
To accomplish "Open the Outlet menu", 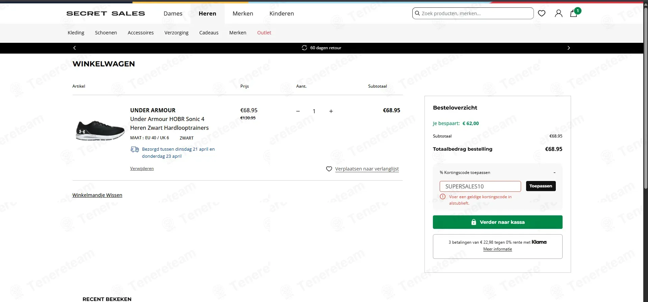I will click(264, 33).
